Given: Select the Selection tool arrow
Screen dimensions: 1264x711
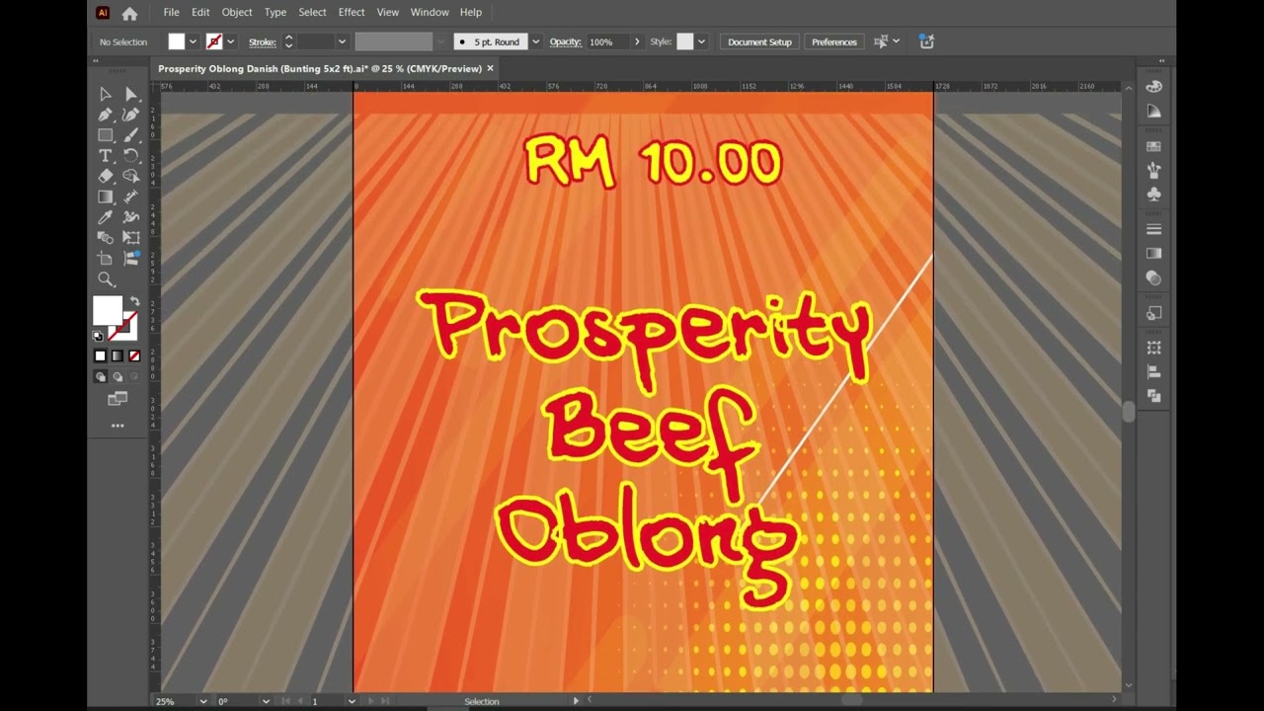Looking at the screenshot, I should 106,94.
